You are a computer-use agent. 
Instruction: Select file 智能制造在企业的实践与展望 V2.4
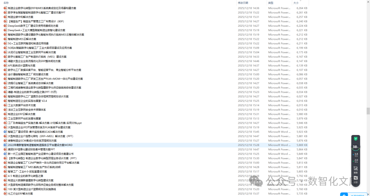[27, 101]
